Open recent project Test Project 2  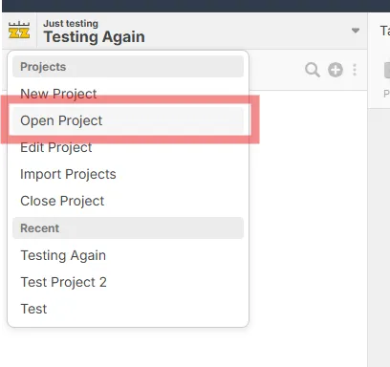(x=64, y=282)
